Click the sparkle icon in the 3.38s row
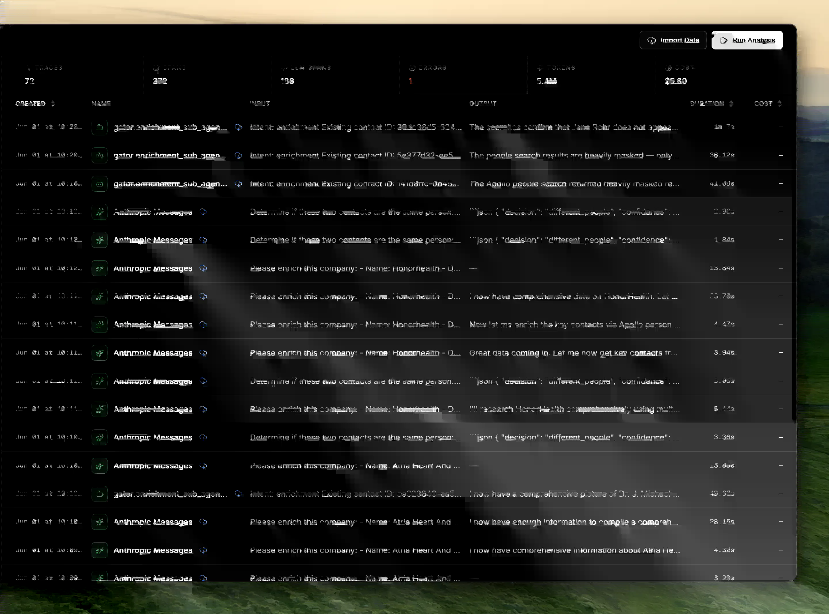The width and height of the screenshot is (829, 614). click(100, 437)
